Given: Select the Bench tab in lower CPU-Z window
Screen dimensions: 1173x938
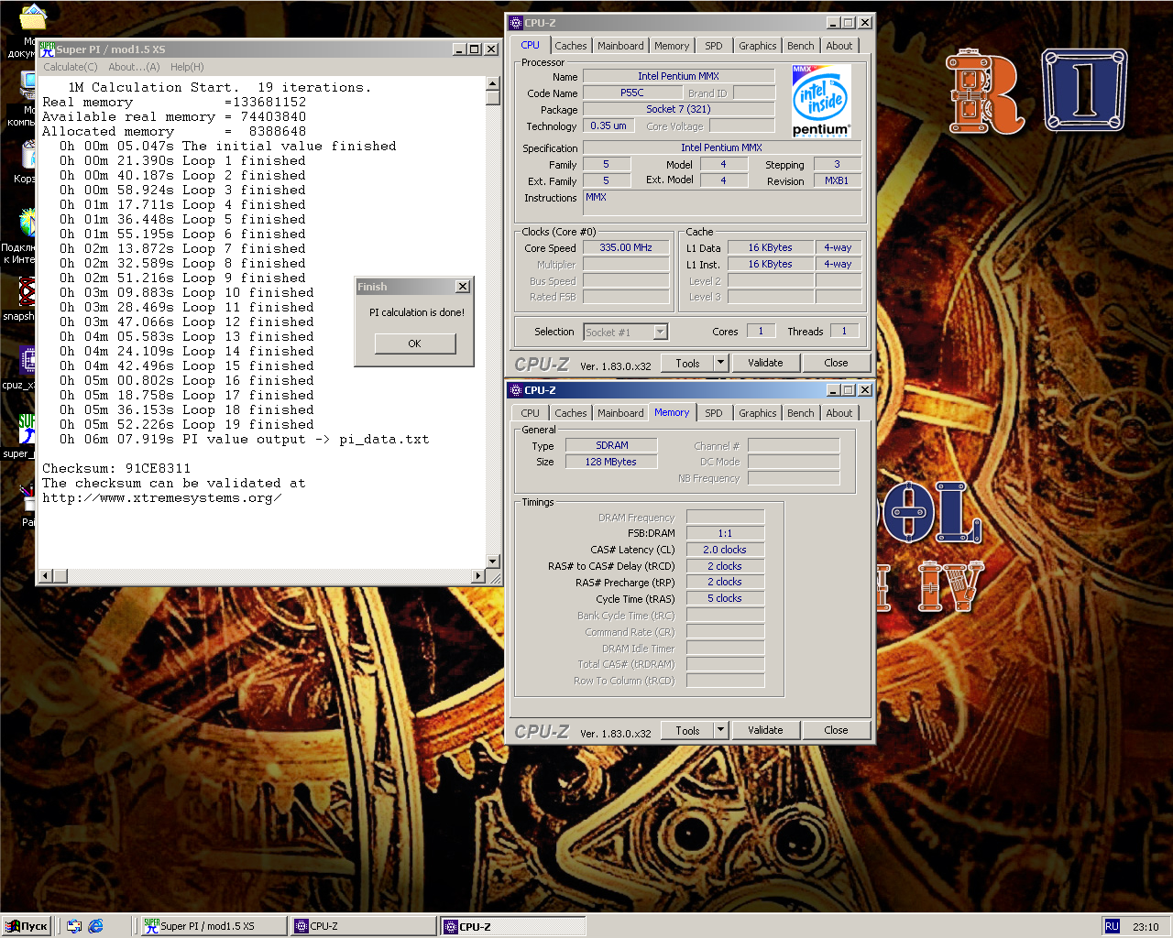Looking at the screenshot, I should (x=801, y=413).
